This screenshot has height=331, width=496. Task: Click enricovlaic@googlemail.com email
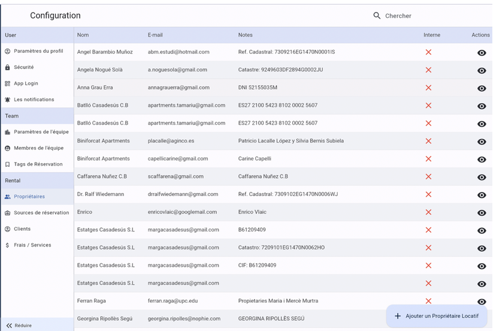tap(182, 212)
